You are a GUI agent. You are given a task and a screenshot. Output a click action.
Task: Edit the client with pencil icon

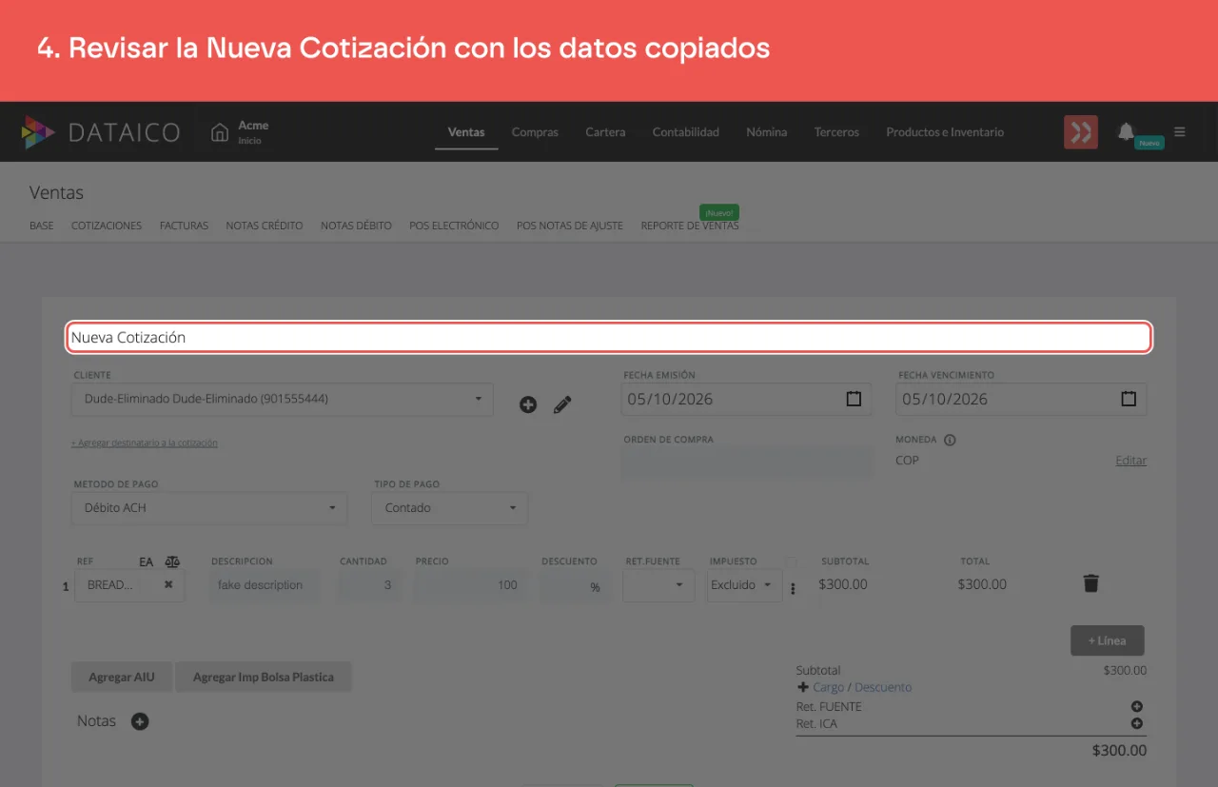point(562,404)
